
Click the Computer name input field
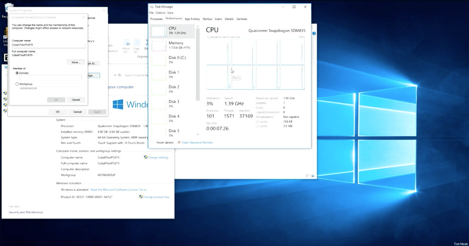point(48,45)
